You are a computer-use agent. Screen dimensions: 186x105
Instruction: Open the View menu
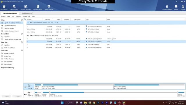8,16
